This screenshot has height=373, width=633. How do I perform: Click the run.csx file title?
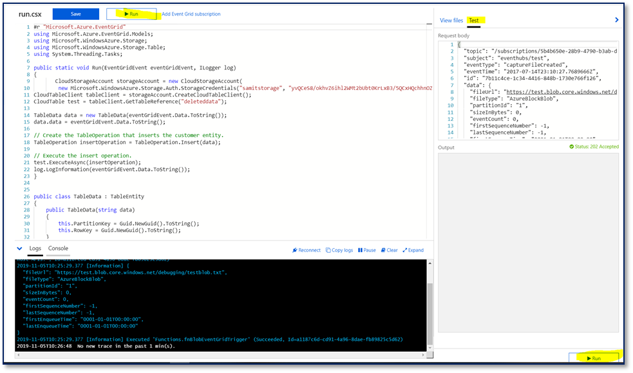30,14
